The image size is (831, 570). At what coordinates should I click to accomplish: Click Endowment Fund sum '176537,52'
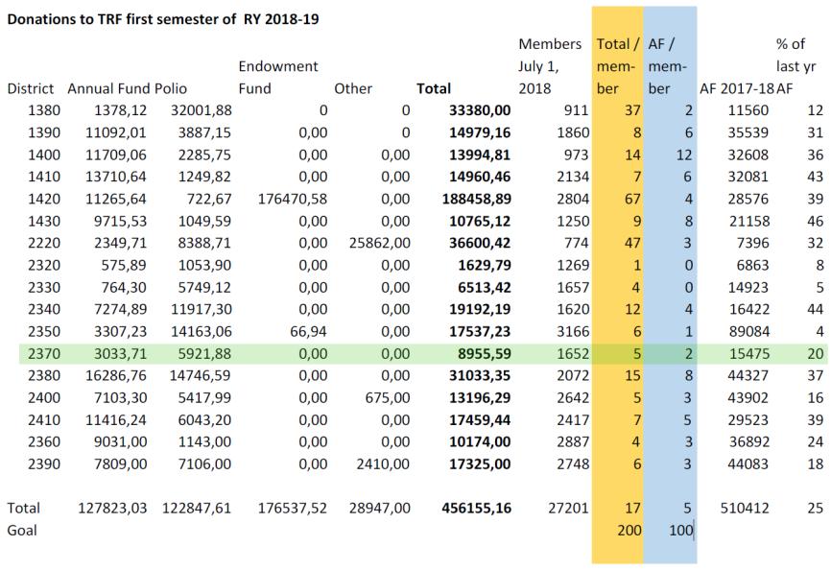click(x=293, y=508)
